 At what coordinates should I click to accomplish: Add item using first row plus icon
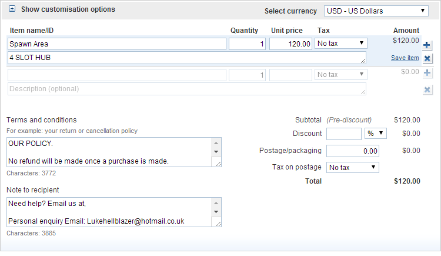coord(427,45)
